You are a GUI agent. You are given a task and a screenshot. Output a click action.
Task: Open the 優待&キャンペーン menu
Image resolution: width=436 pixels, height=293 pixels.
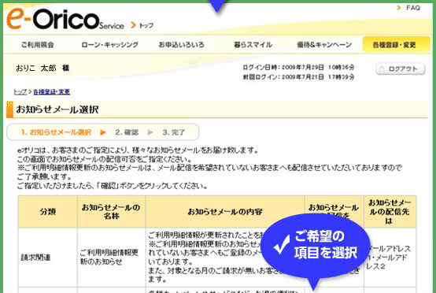point(324,45)
